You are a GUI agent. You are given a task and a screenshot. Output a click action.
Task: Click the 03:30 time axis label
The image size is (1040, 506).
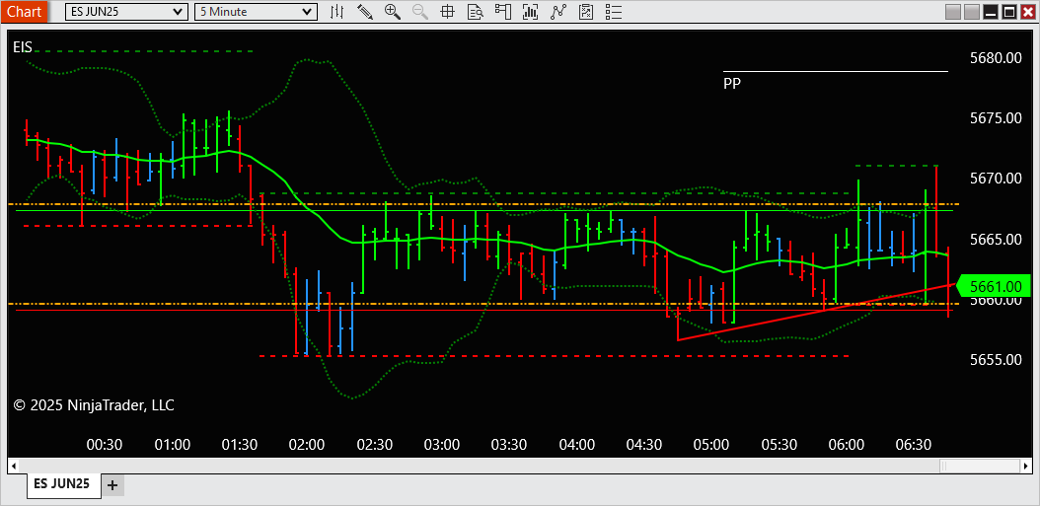509,444
